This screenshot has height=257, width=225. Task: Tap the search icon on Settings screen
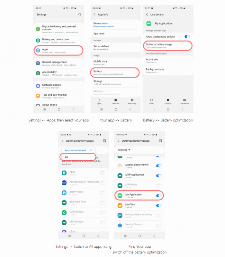80,14
